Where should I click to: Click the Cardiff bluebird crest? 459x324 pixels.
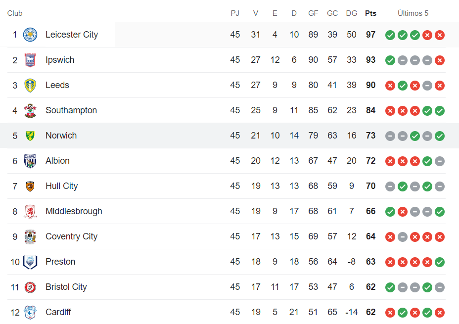coord(30,312)
